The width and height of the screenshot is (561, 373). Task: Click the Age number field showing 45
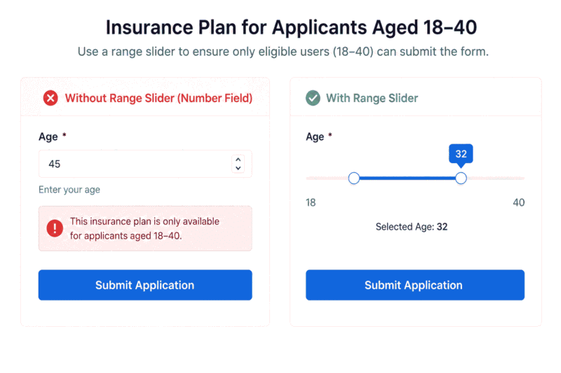[x=145, y=164]
